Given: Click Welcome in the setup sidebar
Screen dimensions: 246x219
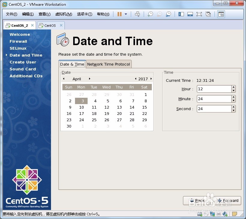Looking at the screenshot, I should tap(20, 35).
